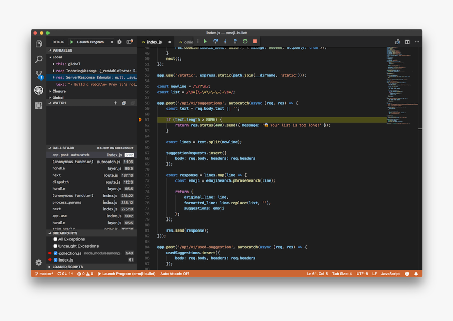Open the Search panel
The width and height of the screenshot is (453, 321).
coord(38,59)
